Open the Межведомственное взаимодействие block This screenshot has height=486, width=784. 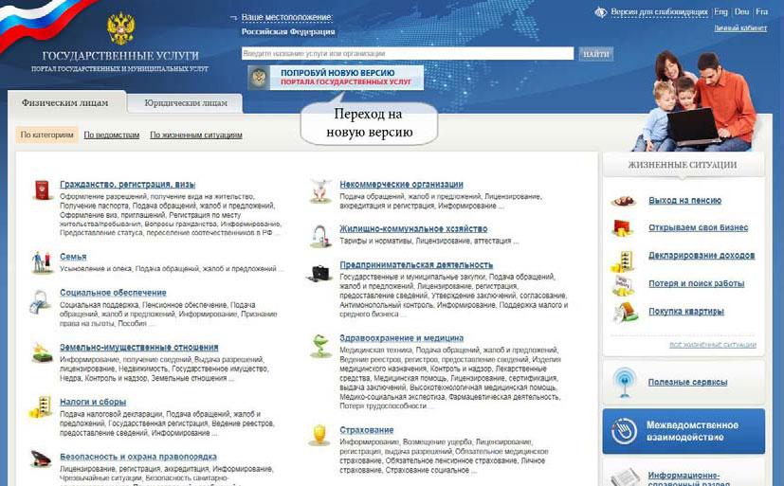[683, 431]
